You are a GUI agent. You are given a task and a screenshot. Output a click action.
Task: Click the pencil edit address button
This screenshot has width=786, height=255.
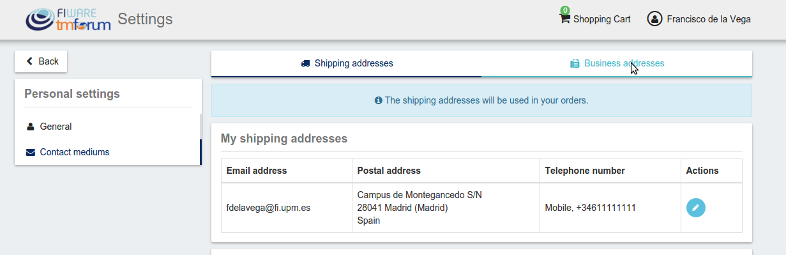696,208
